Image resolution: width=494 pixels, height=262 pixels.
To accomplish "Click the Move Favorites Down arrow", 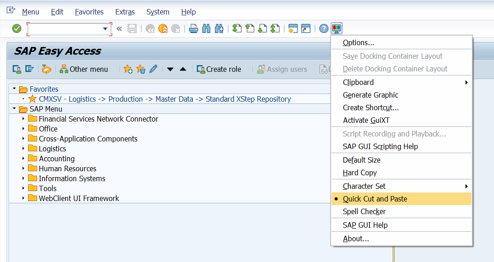I will (170, 69).
